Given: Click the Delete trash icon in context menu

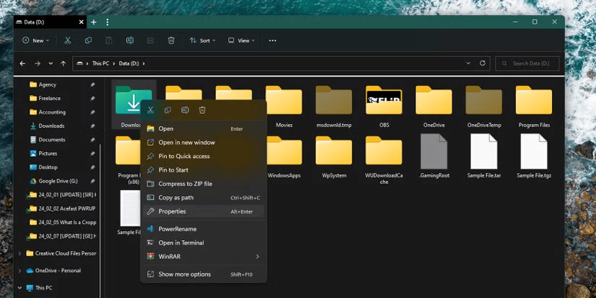Looking at the screenshot, I should [x=202, y=110].
